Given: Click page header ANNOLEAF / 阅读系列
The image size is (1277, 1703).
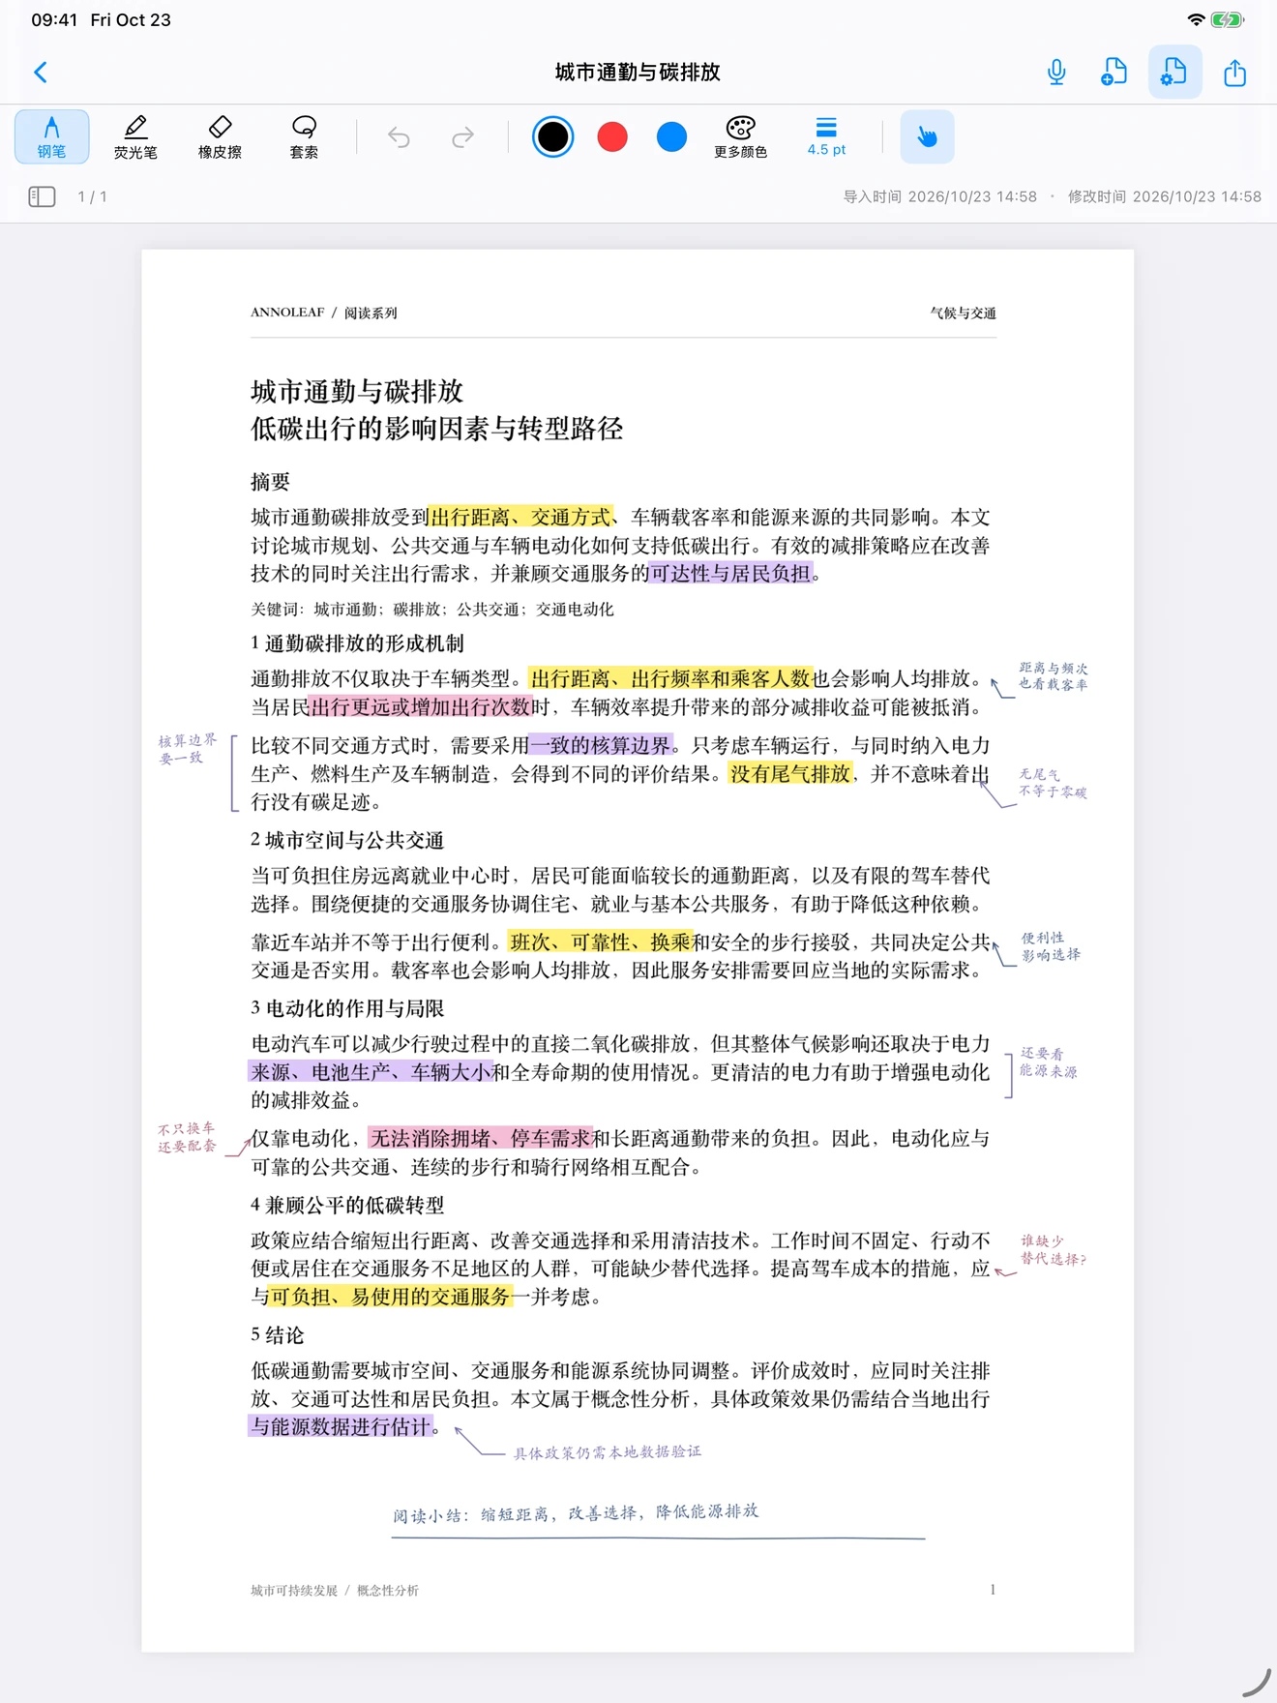Looking at the screenshot, I should point(323,313).
